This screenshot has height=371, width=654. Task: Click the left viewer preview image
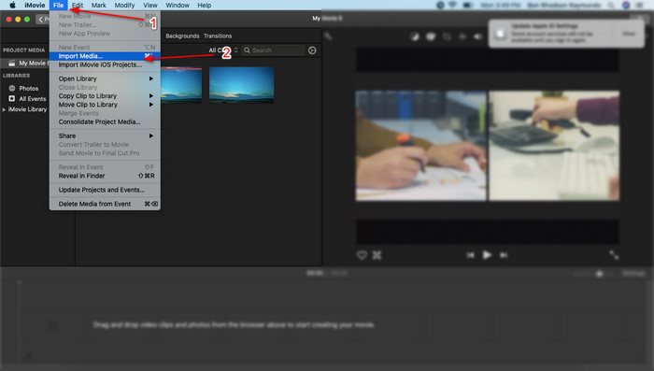(x=420, y=146)
